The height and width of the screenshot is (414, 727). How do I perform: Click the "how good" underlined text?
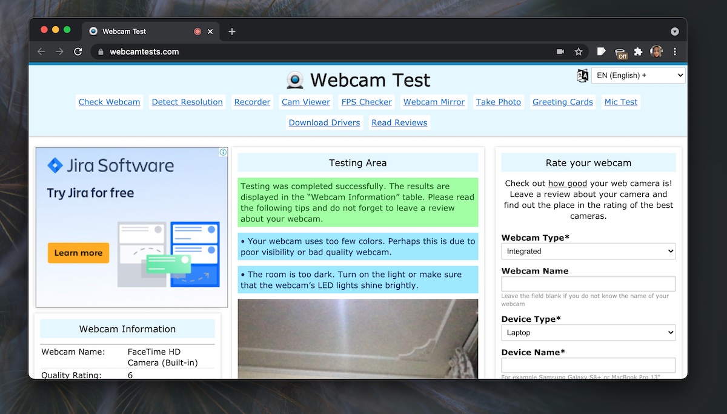pos(567,183)
